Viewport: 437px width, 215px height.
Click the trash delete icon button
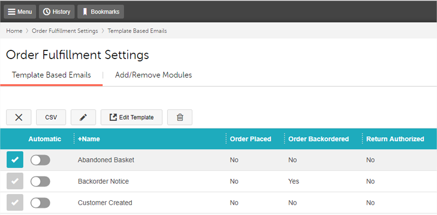coord(180,117)
